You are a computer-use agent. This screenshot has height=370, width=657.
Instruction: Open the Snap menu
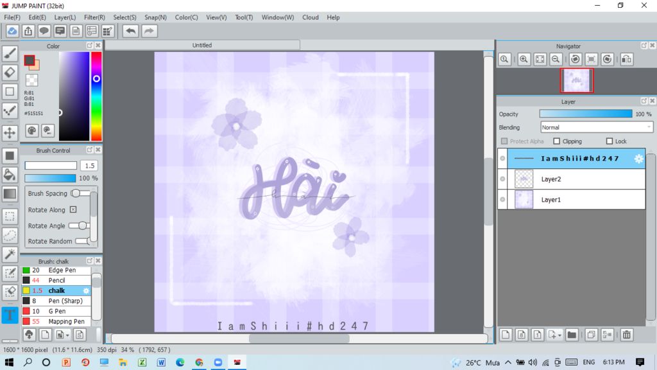(x=155, y=17)
